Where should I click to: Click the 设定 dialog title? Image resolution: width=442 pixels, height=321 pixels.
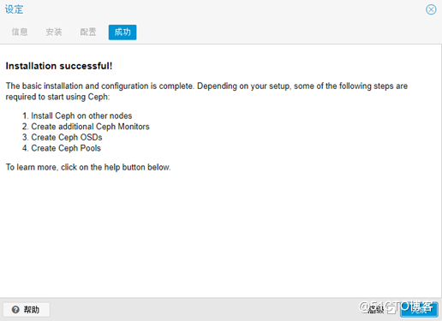(x=14, y=9)
